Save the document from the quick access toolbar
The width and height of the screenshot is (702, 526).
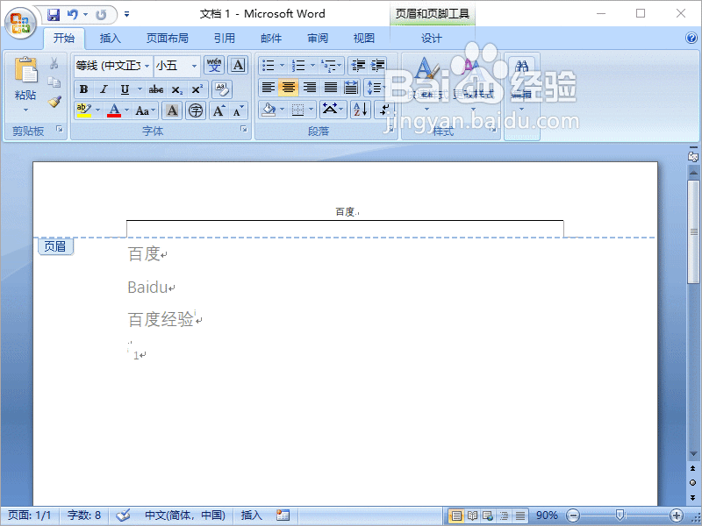[x=54, y=15]
